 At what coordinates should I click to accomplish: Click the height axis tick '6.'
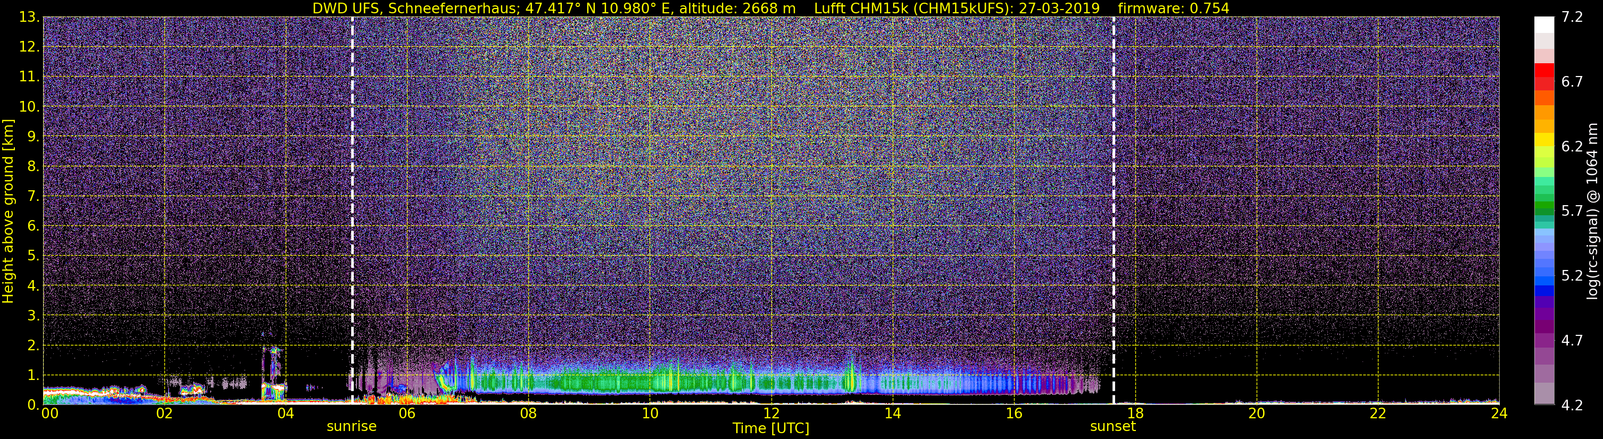click(x=33, y=226)
